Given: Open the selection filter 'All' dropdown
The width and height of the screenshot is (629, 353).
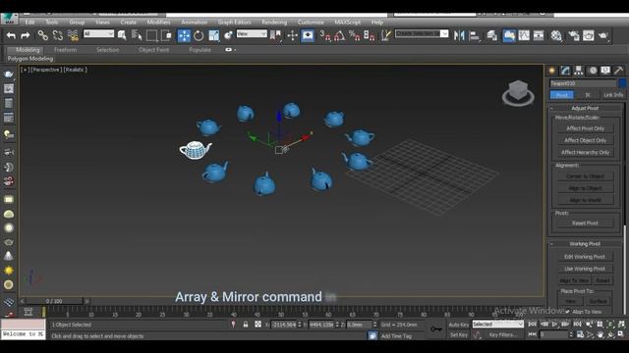Looking at the screenshot, I should (98, 34).
